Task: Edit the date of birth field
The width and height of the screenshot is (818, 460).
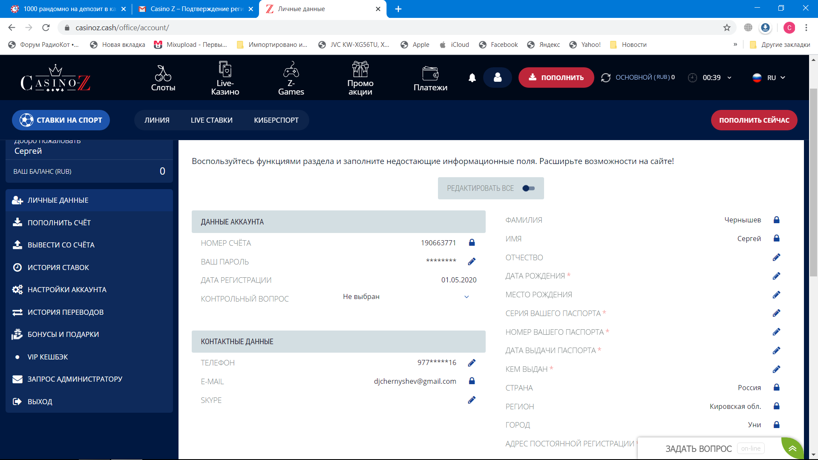Action: pos(776,276)
